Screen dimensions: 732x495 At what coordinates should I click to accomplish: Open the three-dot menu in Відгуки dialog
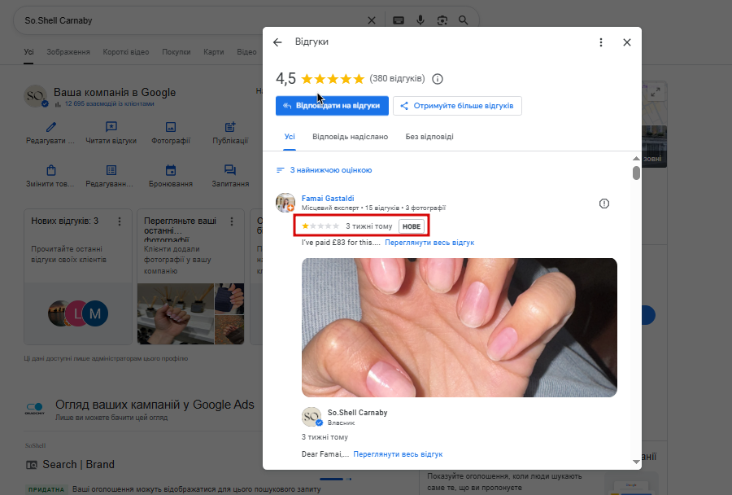point(601,42)
